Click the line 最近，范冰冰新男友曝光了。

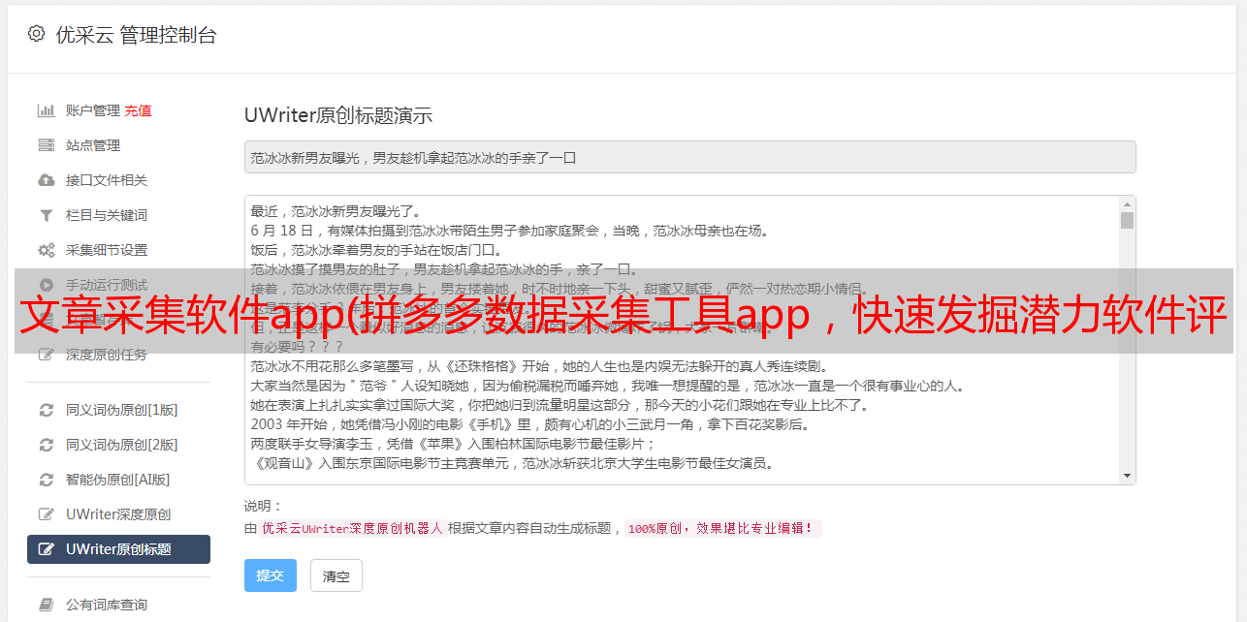point(338,211)
